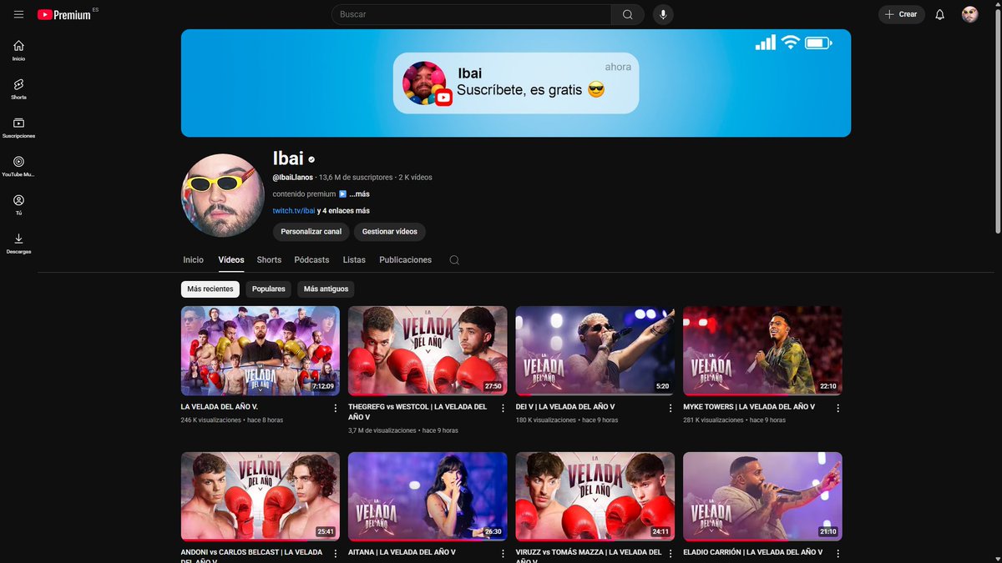Viewport: 1002px width, 563px height.
Task: Open options menu for MYKE TOWERS video
Action: point(838,409)
